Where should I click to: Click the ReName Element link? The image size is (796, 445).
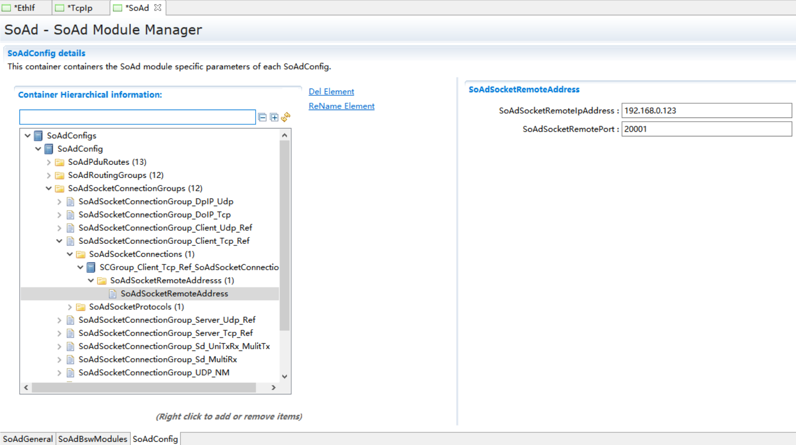click(x=341, y=106)
